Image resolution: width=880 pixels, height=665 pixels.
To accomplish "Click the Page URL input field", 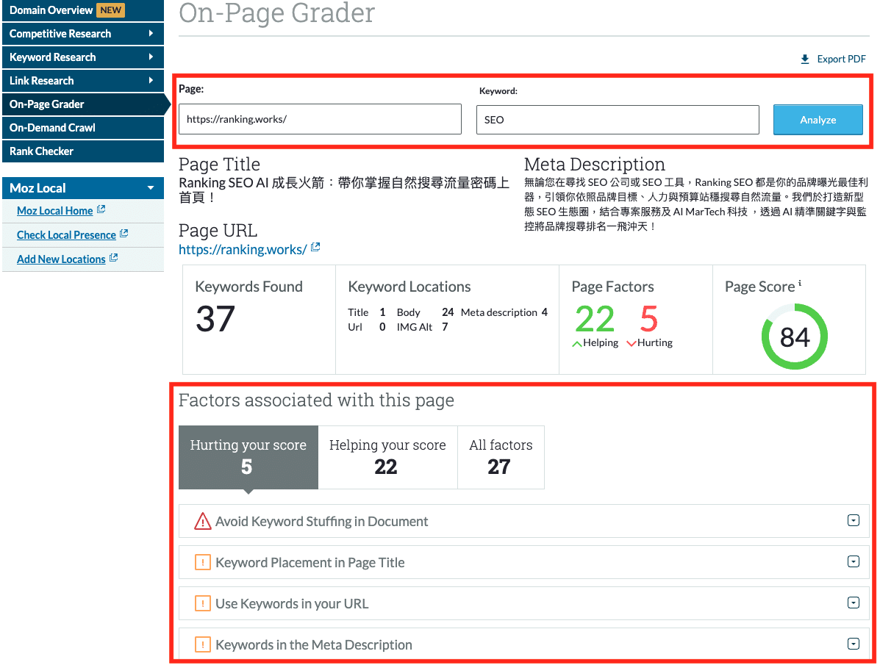I will (x=320, y=119).
